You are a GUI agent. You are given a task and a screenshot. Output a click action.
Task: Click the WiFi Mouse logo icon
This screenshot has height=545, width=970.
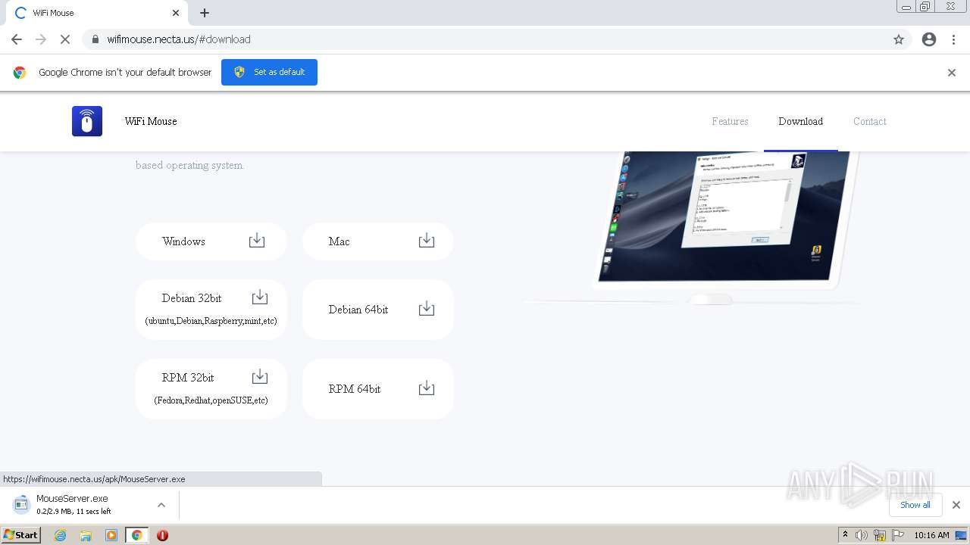click(87, 121)
